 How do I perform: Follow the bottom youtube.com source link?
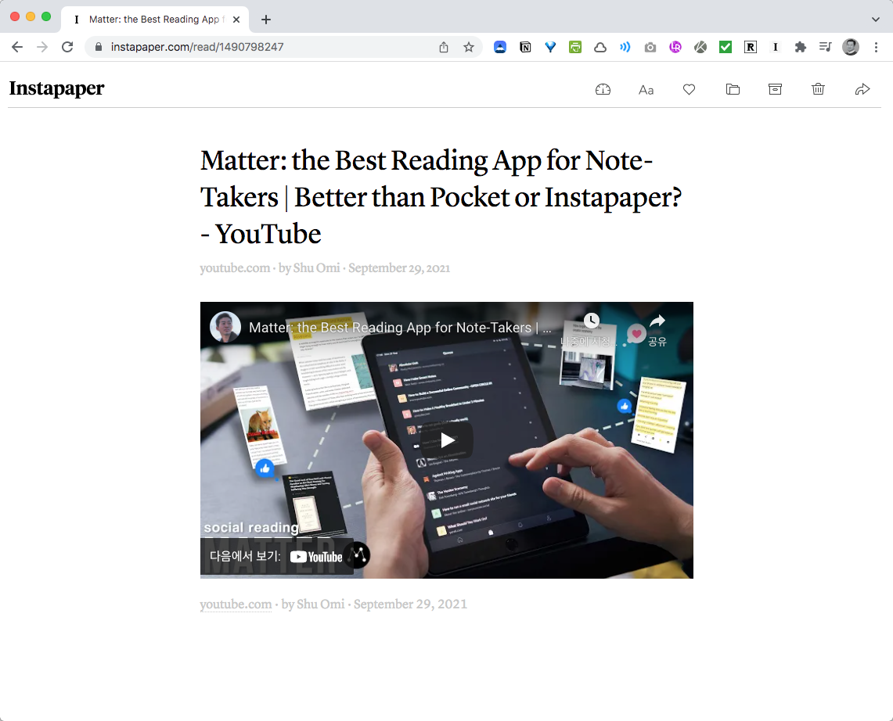tap(236, 604)
